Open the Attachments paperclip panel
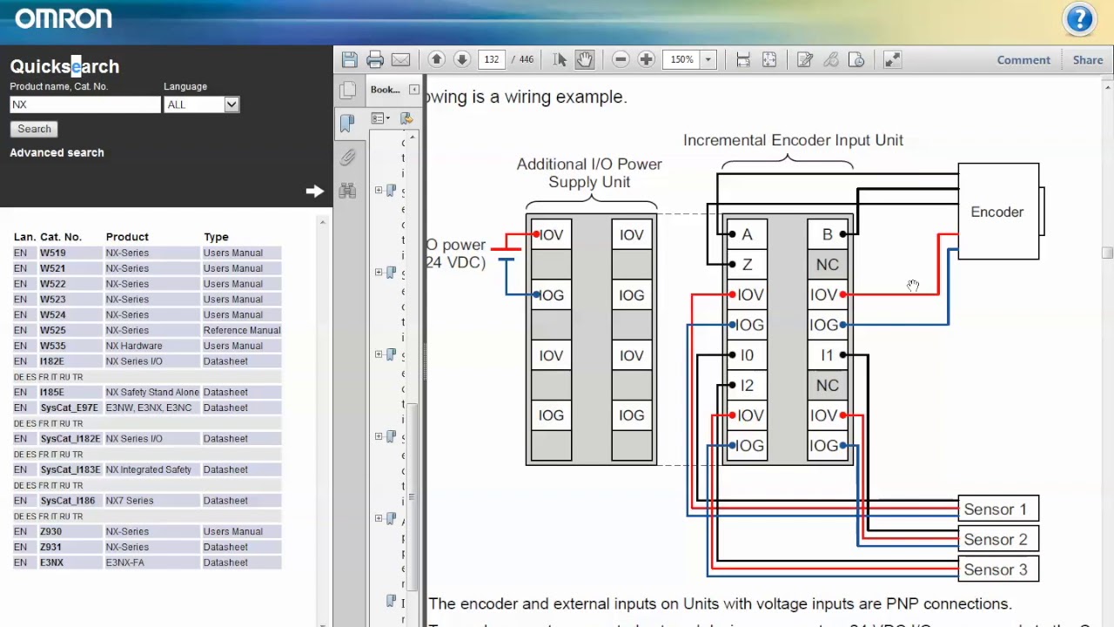 point(347,157)
